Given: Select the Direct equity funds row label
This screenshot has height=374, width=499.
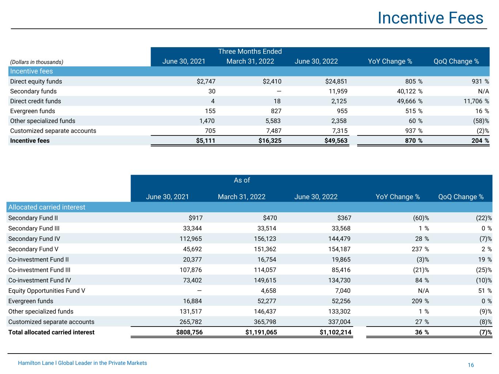Looking at the screenshot, I should 36,81.
